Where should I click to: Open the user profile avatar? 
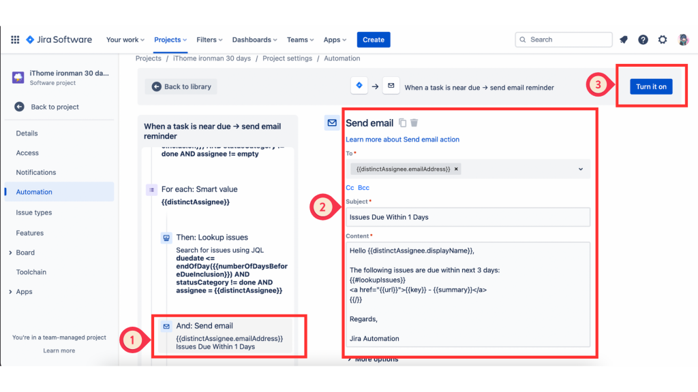(683, 39)
